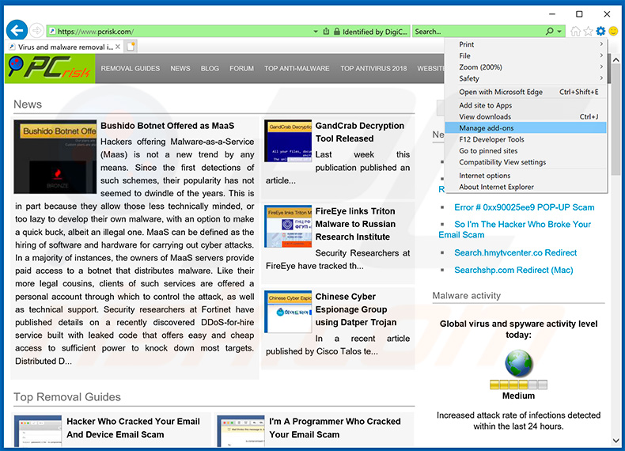Click the compatibility view icon beside padlock

pyautogui.click(x=326, y=31)
